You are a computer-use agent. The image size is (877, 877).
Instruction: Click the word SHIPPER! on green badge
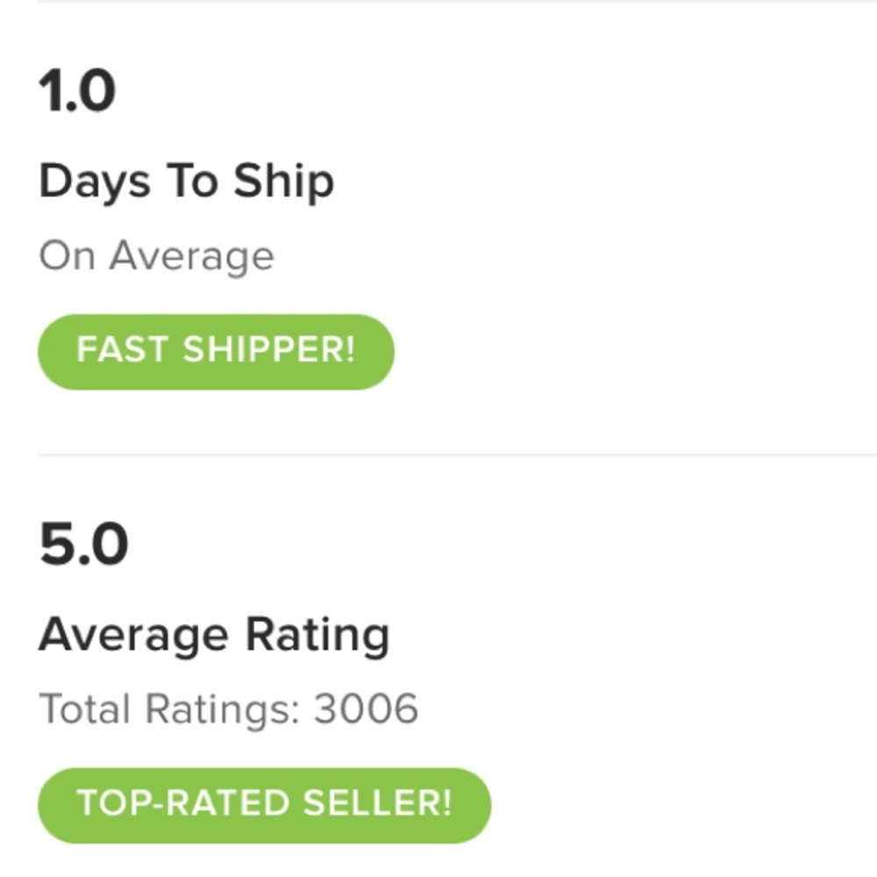[x=269, y=350]
